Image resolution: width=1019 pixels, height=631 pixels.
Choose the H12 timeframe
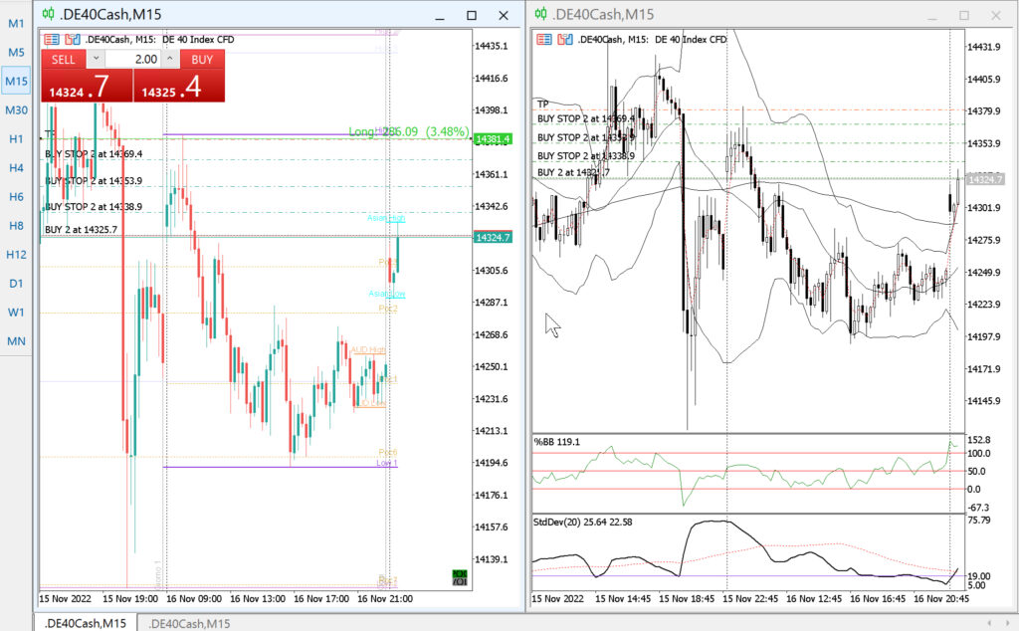pyautogui.click(x=16, y=255)
